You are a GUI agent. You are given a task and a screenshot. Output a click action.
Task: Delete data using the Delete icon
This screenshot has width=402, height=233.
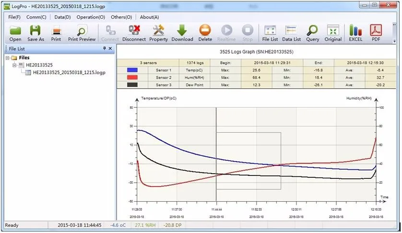[205, 34]
